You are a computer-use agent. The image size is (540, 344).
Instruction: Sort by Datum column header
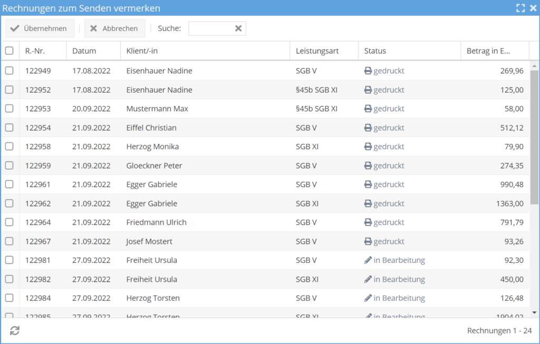(84, 51)
